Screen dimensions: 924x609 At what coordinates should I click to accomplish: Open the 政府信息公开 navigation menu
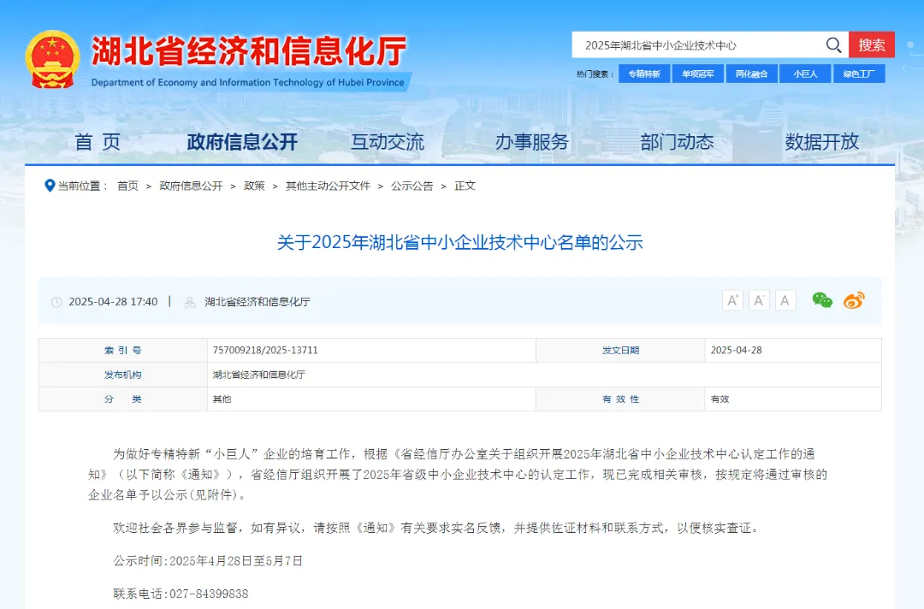coord(242,142)
